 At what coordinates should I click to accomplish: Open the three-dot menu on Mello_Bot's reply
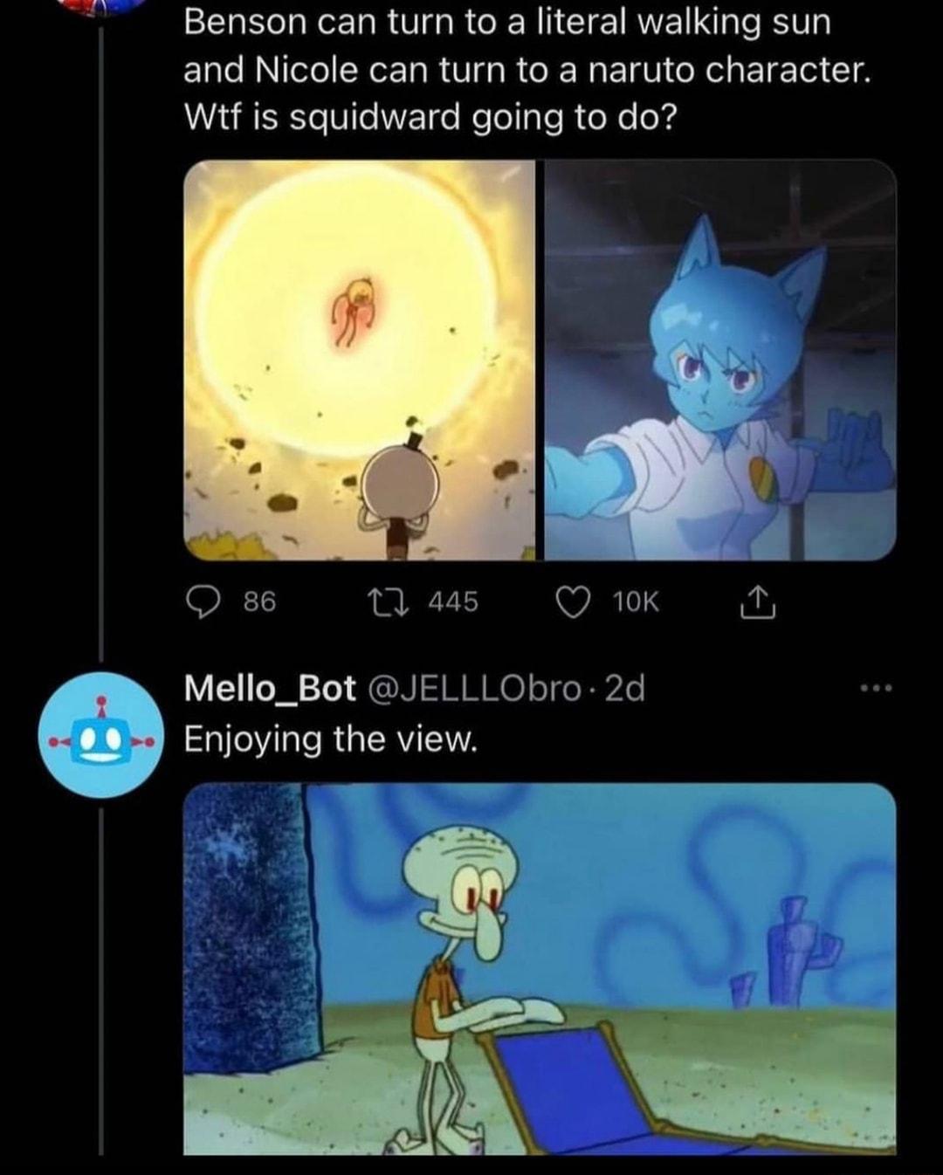click(875, 691)
